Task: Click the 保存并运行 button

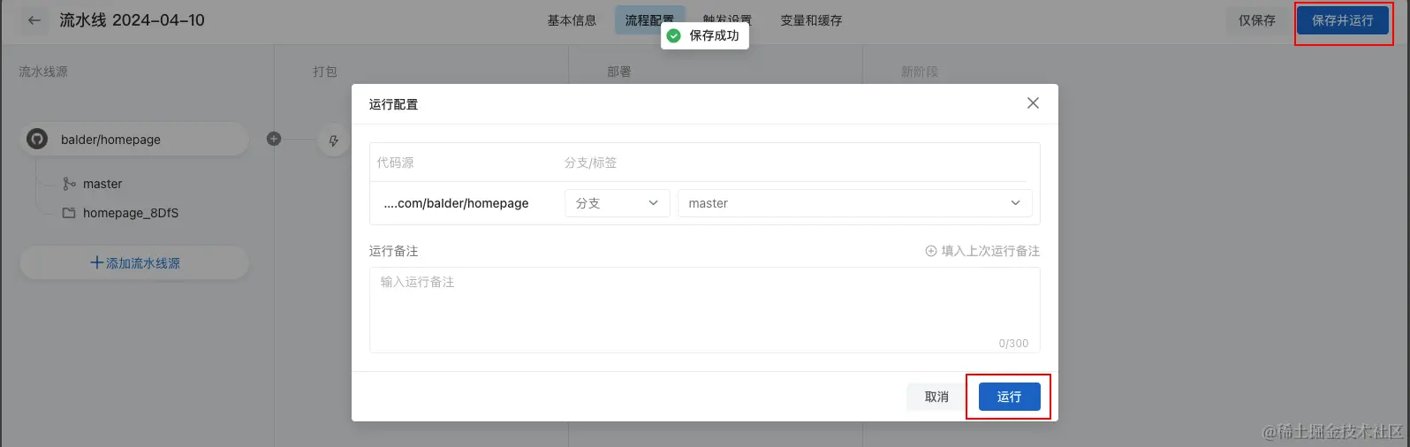Action: pos(1342,20)
